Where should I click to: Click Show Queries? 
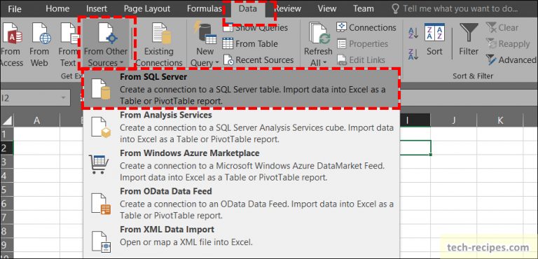click(255, 28)
